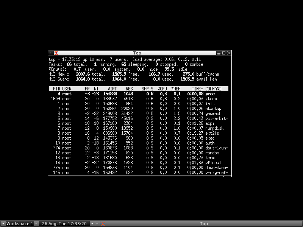Click the PID column header

56,89
